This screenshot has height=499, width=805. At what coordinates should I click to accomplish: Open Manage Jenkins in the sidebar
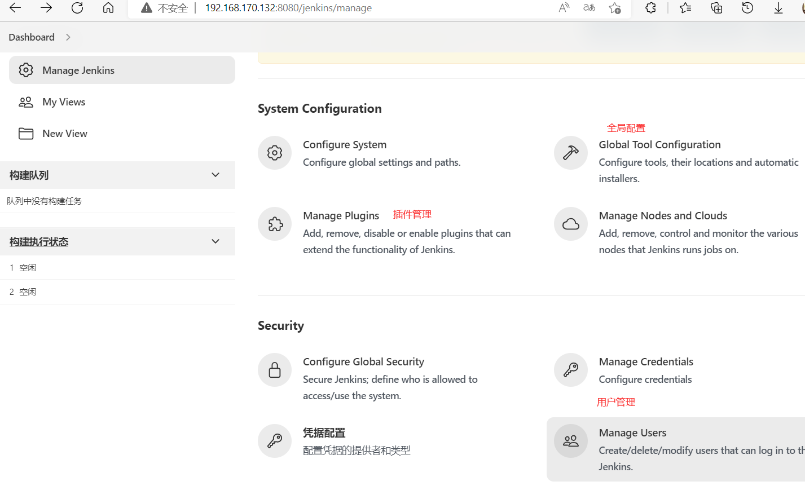point(122,70)
